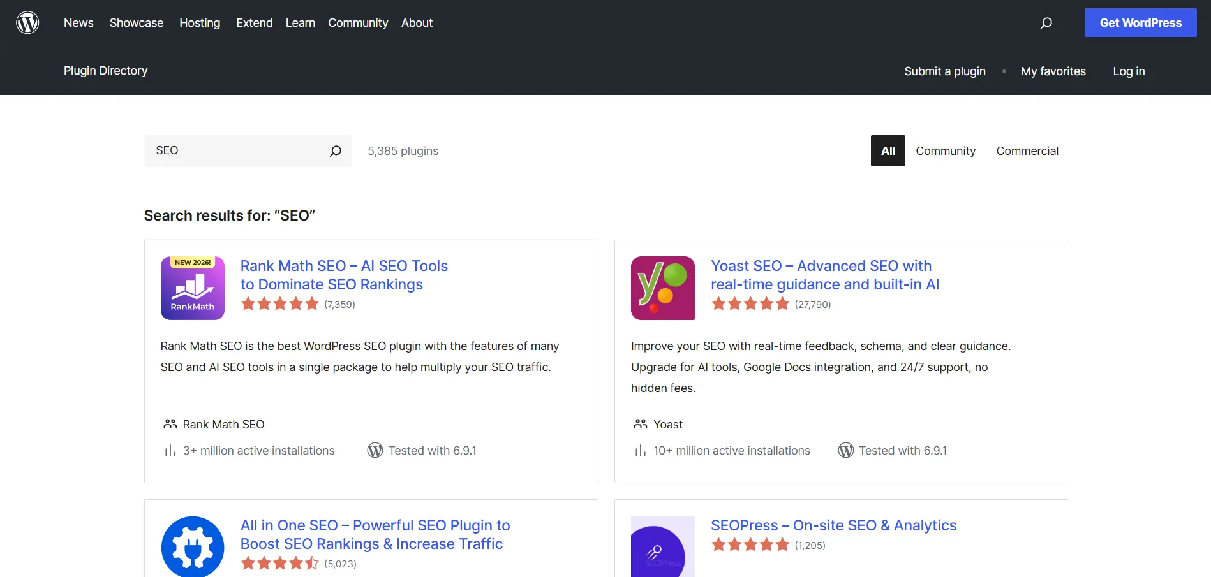Image resolution: width=1211 pixels, height=577 pixels.
Task: Filter by Commercial plugins
Action: pyautogui.click(x=1027, y=151)
